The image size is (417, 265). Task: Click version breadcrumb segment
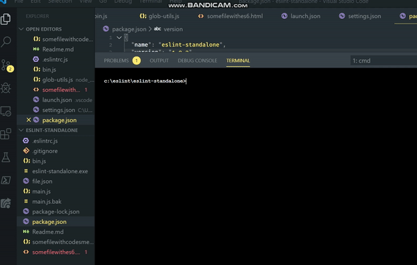tap(173, 29)
